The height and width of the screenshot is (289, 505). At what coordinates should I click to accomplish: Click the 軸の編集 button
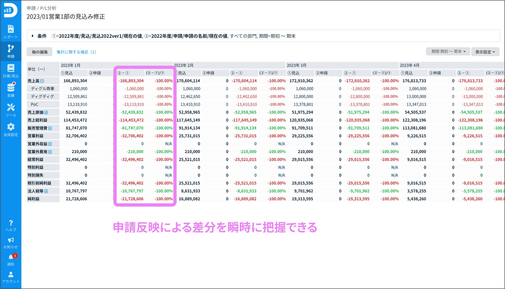coord(39,52)
